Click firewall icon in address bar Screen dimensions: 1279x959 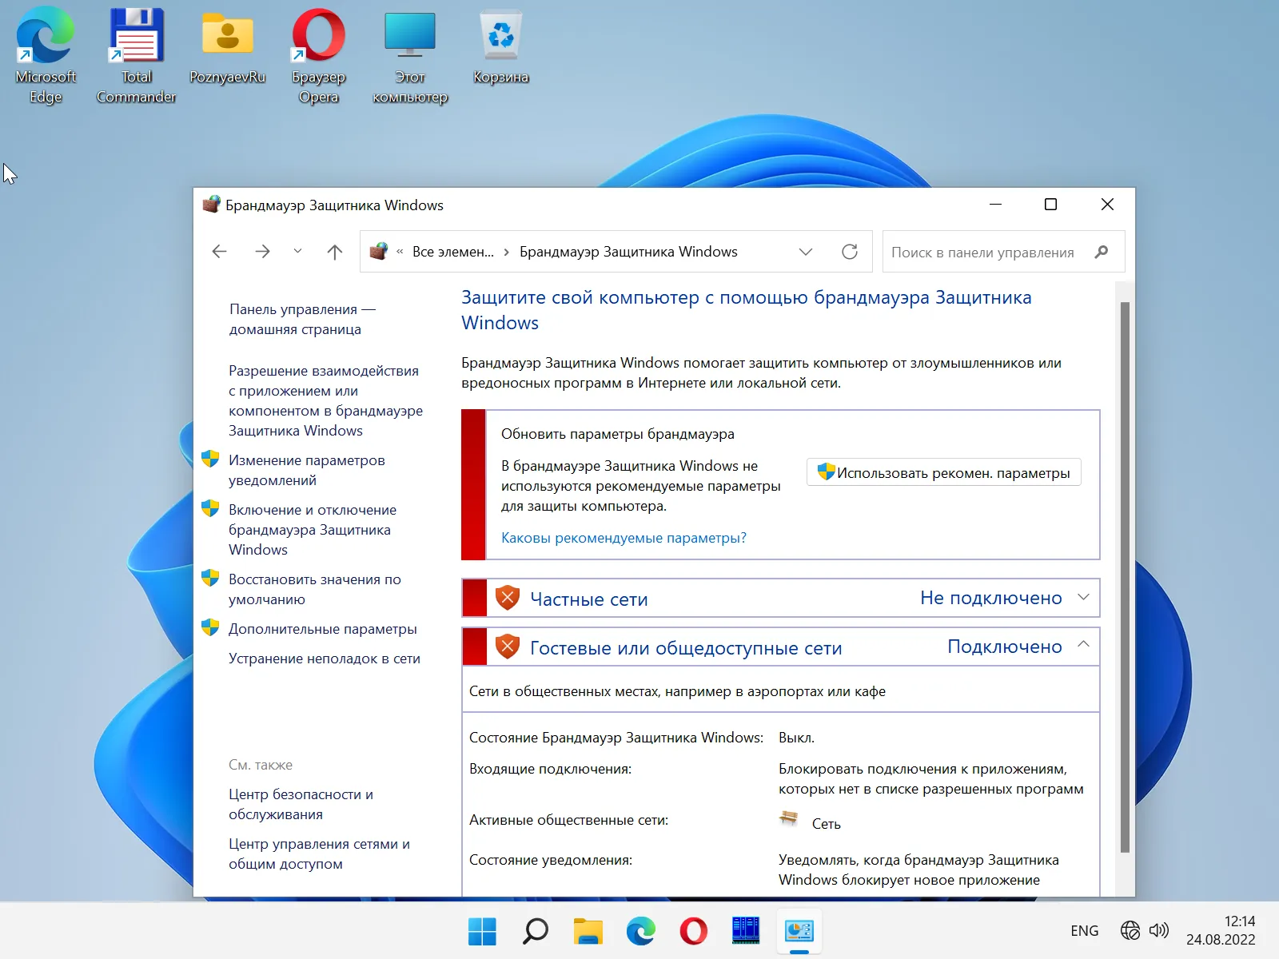379,251
